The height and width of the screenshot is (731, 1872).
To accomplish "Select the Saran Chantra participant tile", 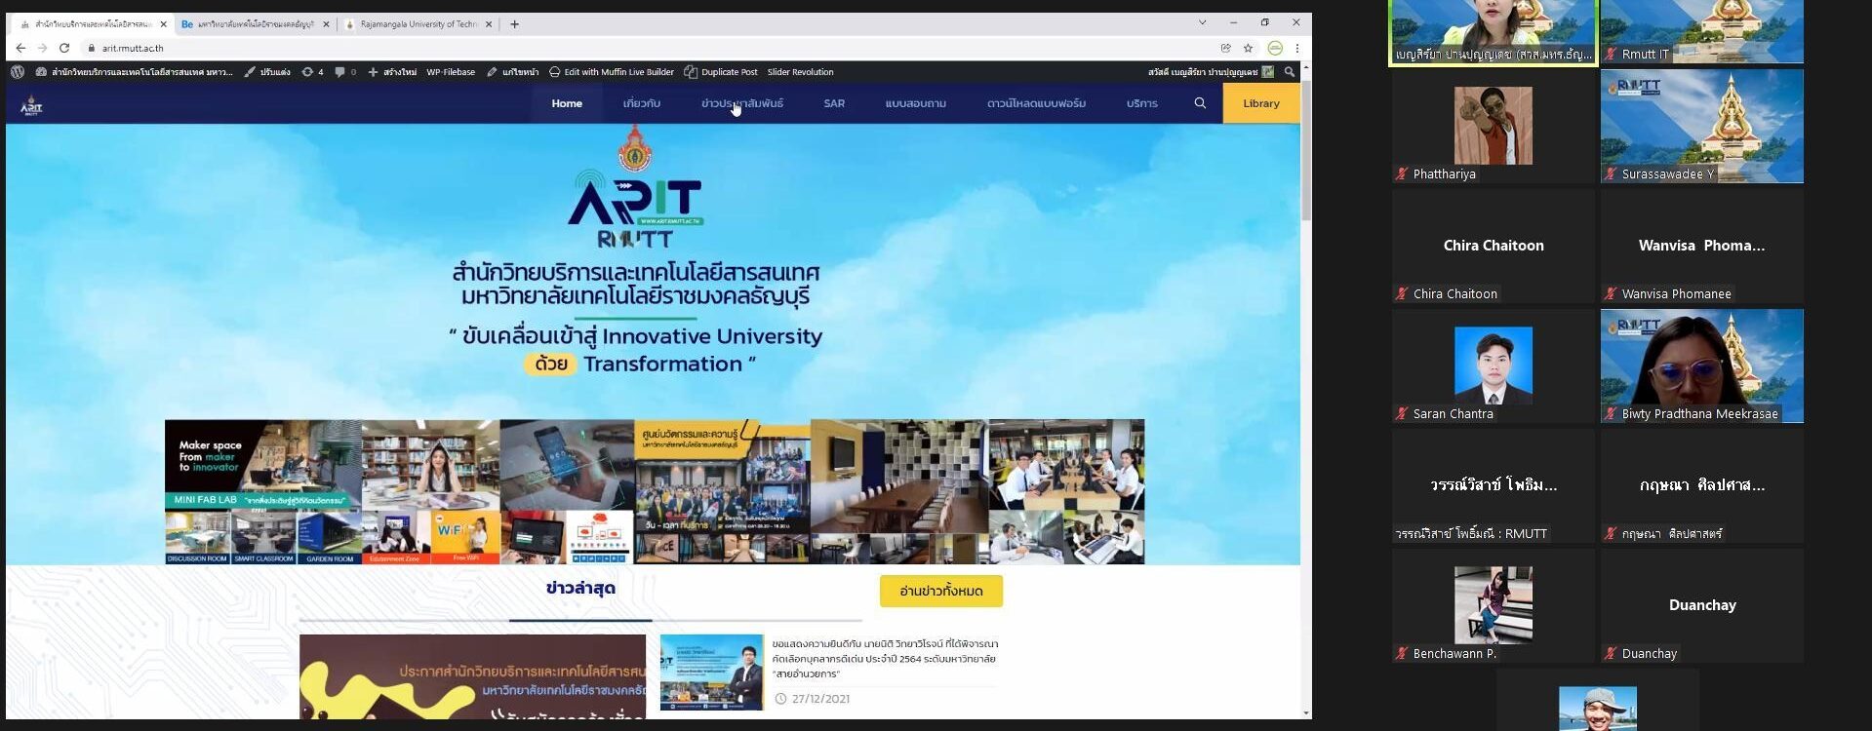I will (x=1493, y=365).
